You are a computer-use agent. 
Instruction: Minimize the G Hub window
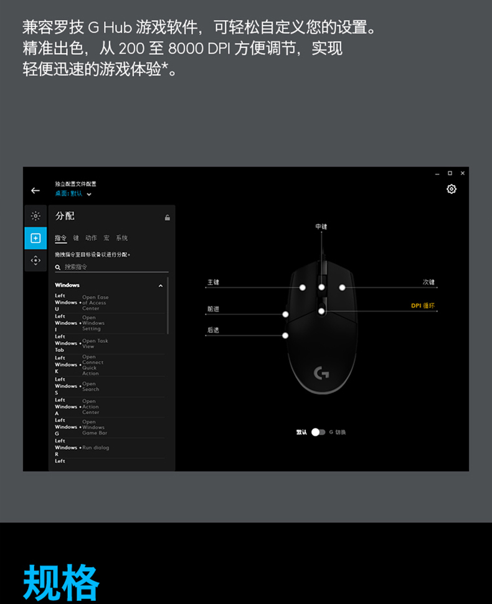(437, 174)
